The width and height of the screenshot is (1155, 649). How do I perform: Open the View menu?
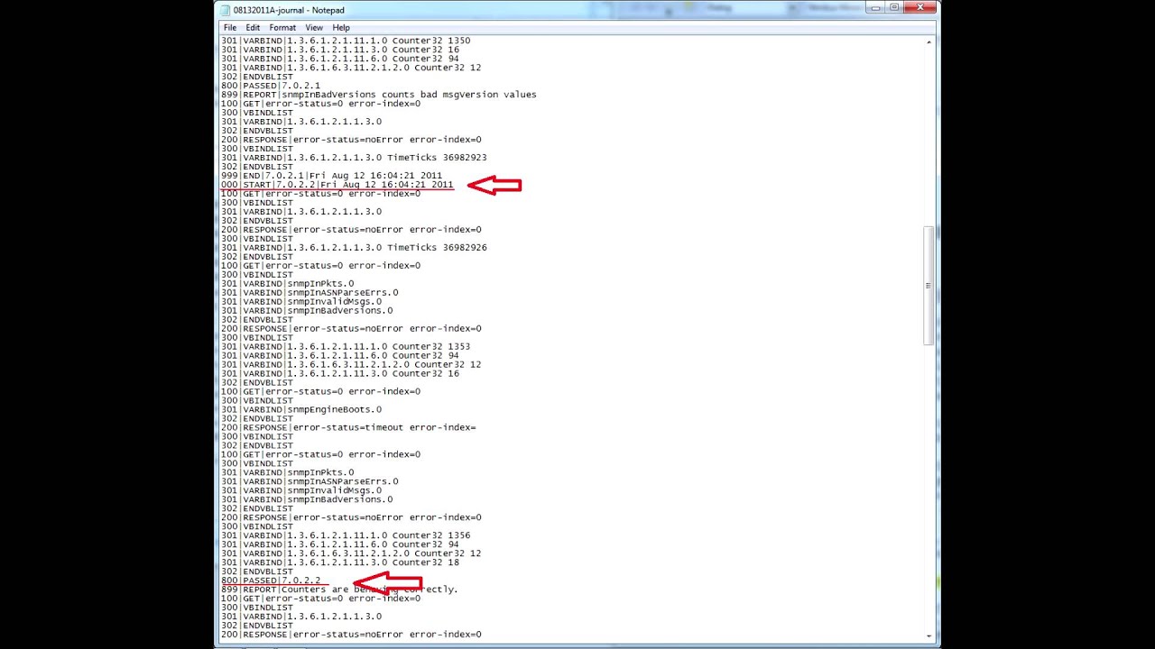[x=315, y=28]
